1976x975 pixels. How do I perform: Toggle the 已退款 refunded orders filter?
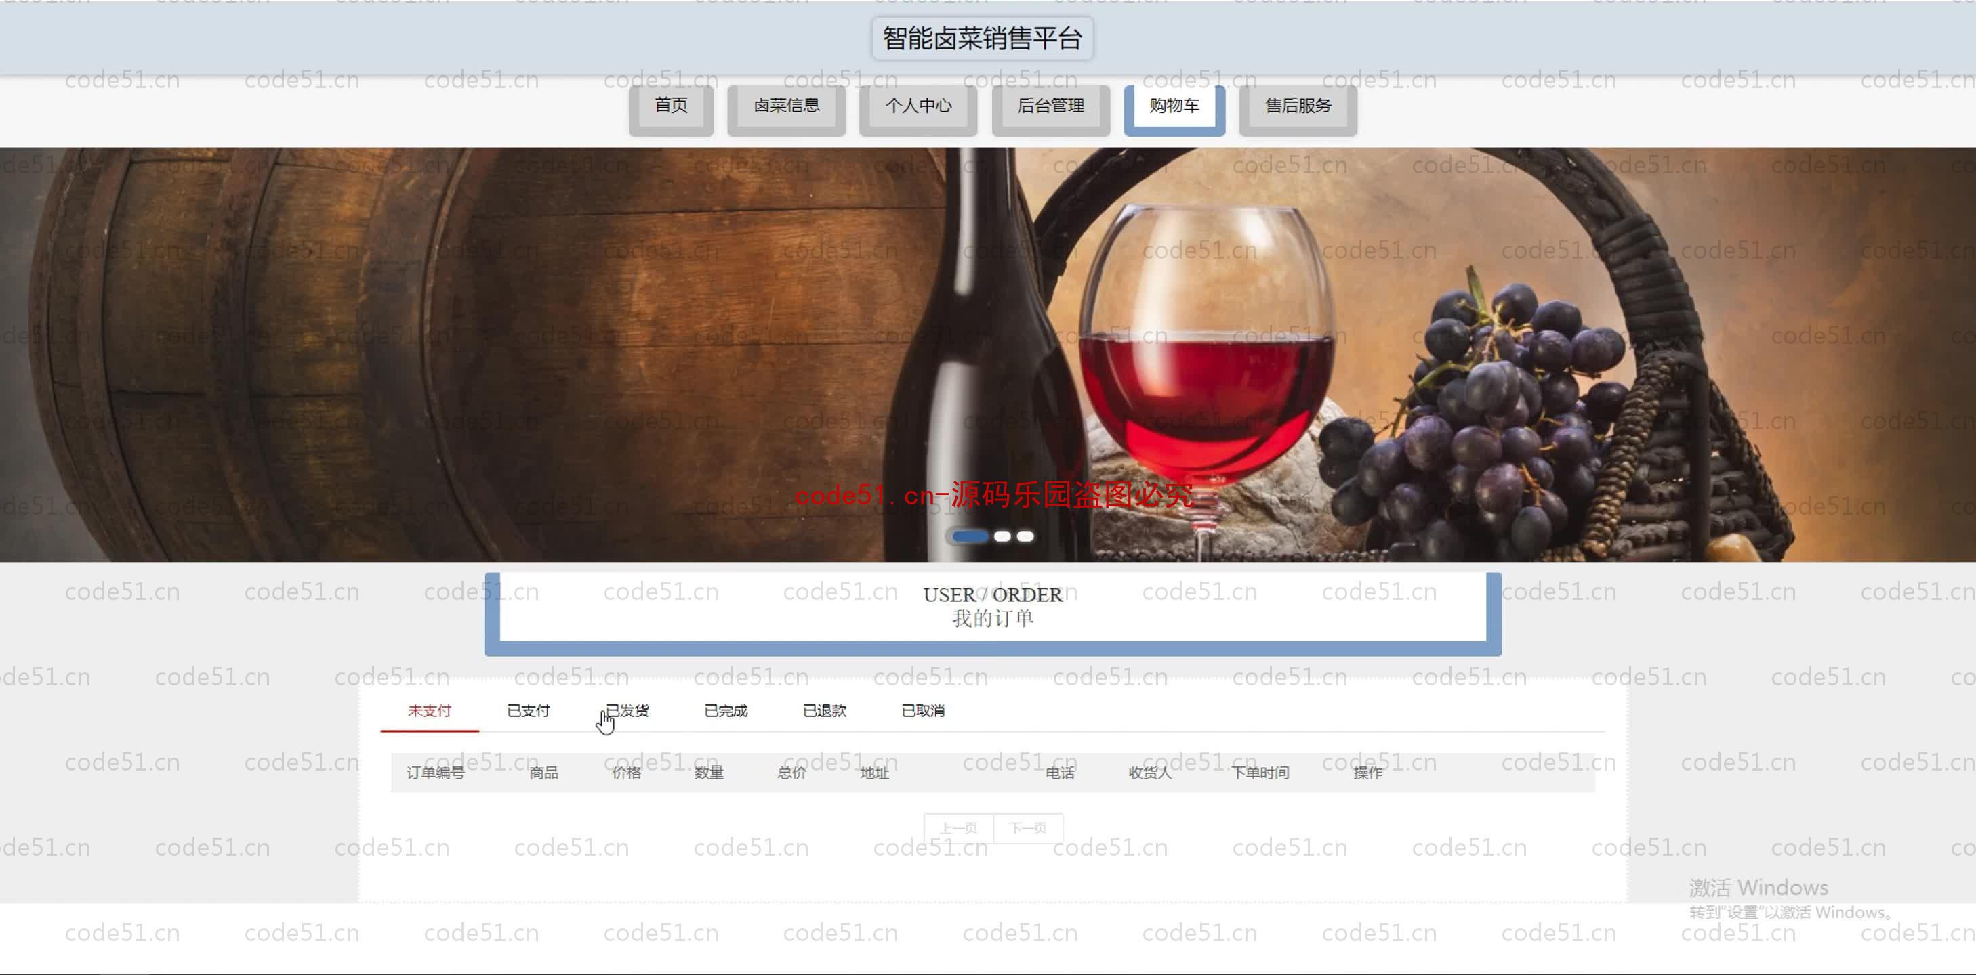(824, 710)
